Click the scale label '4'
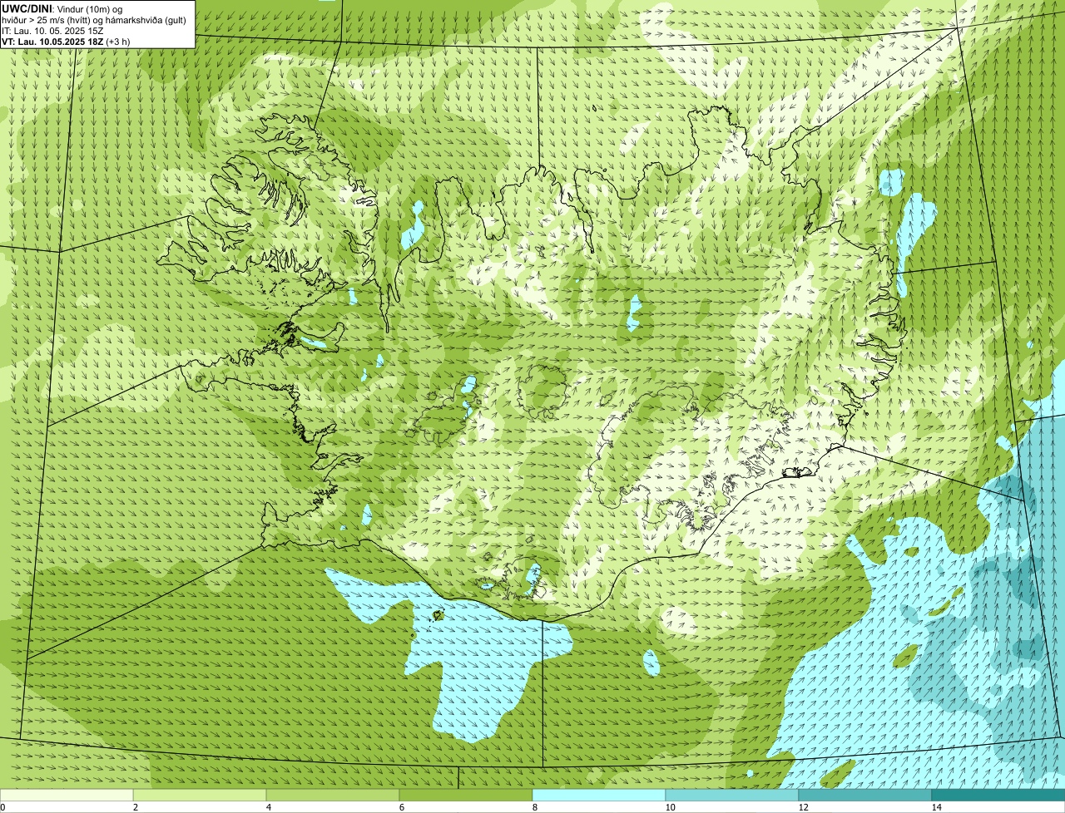 coord(268,807)
